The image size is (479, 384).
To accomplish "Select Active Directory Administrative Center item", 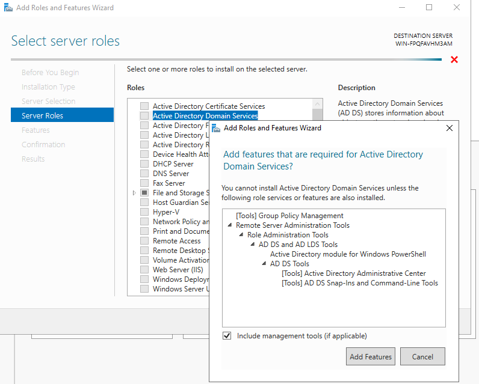I will (354, 273).
